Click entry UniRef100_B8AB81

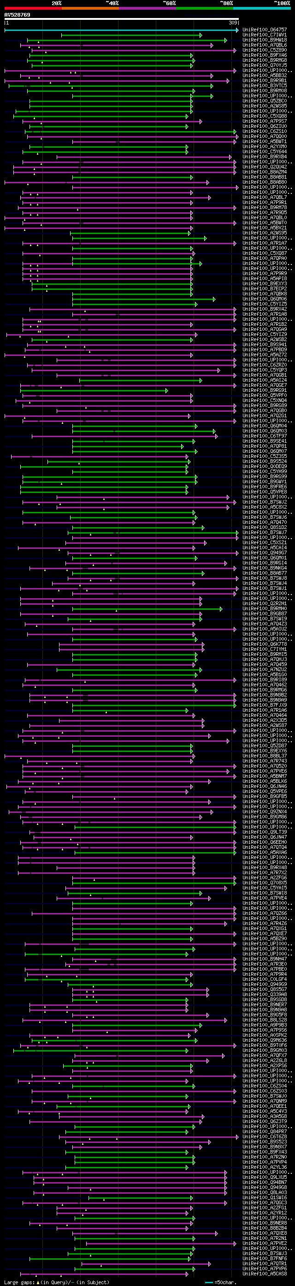[x=265, y=177]
